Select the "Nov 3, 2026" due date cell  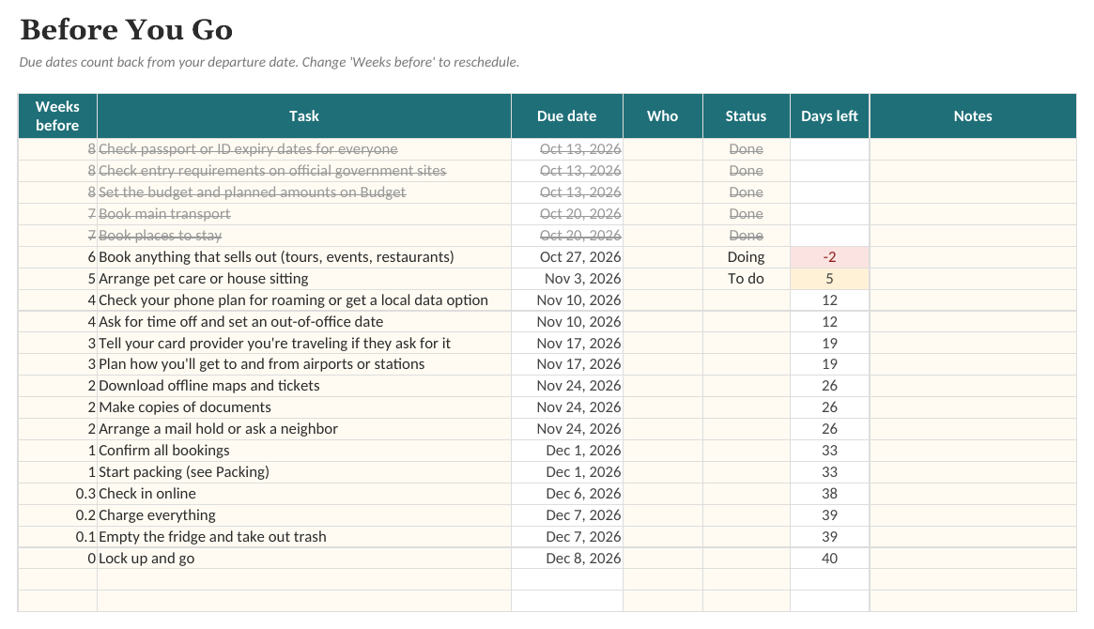(x=566, y=279)
